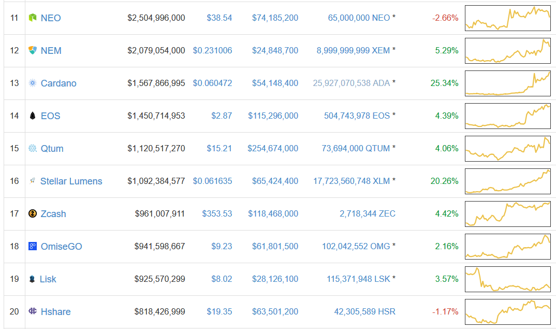Open the Stellar Lumens coin page
This screenshot has height=329, width=556.
click(x=71, y=181)
